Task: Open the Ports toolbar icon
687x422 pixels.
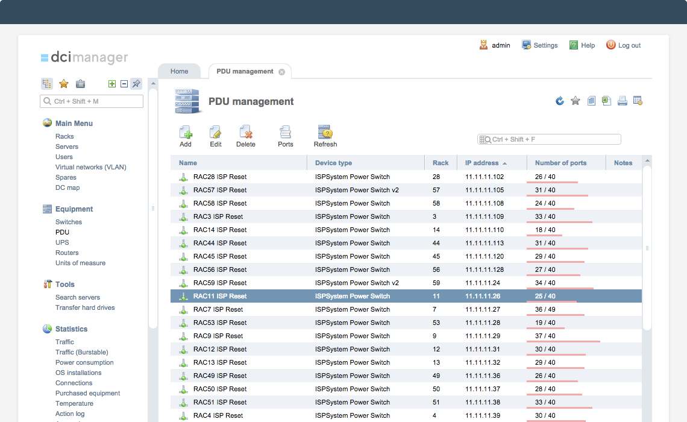Action: 285,133
